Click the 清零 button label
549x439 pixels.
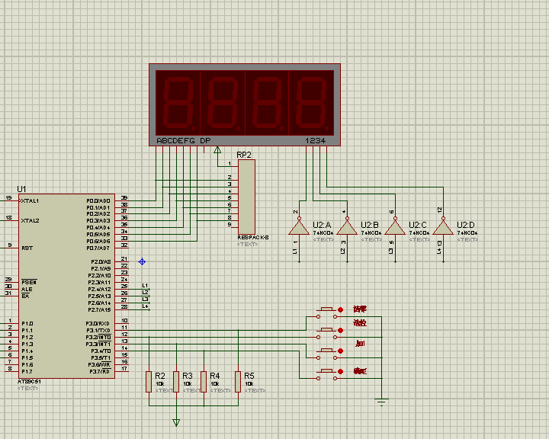pyautogui.click(x=360, y=309)
